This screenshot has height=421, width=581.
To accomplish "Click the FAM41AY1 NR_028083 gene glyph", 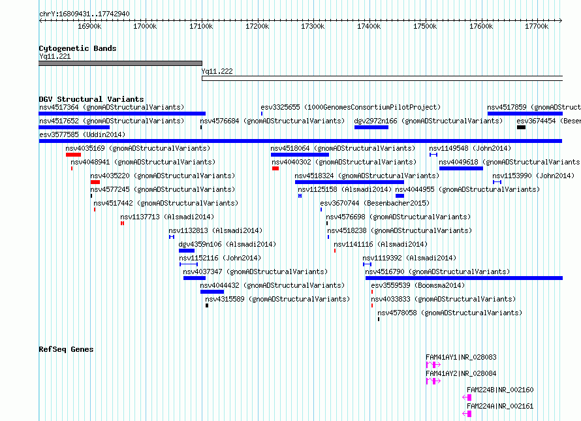I will pyautogui.click(x=433, y=365).
